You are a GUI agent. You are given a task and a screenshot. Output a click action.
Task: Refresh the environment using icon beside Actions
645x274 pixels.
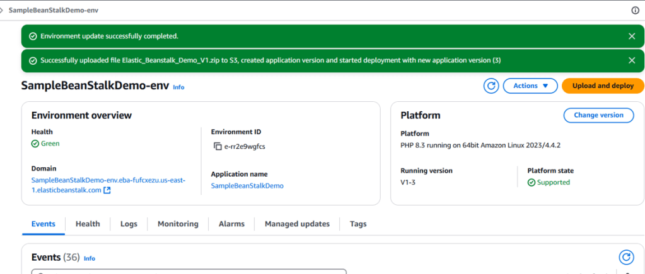pos(491,86)
